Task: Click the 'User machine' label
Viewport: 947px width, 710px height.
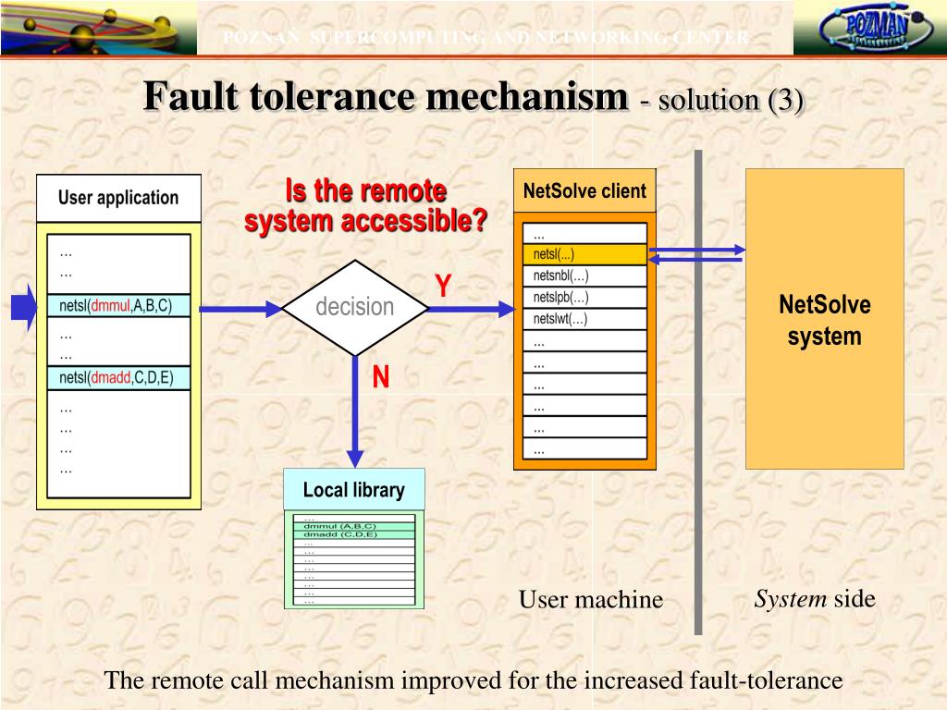Action: point(591,599)
